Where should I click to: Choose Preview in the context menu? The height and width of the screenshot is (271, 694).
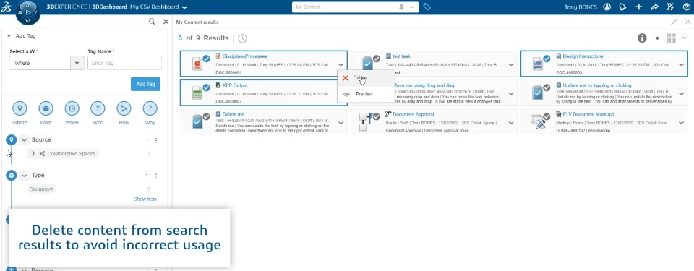(366, 94)
